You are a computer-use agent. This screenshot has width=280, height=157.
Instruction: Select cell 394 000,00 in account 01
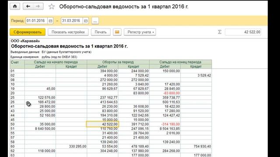coord(102,71)
